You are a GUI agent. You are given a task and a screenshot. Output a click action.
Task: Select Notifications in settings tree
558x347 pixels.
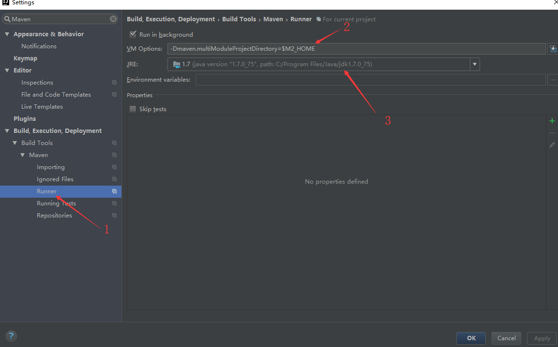[39, 46]
